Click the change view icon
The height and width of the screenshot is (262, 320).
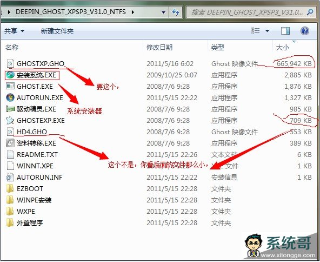256,31
